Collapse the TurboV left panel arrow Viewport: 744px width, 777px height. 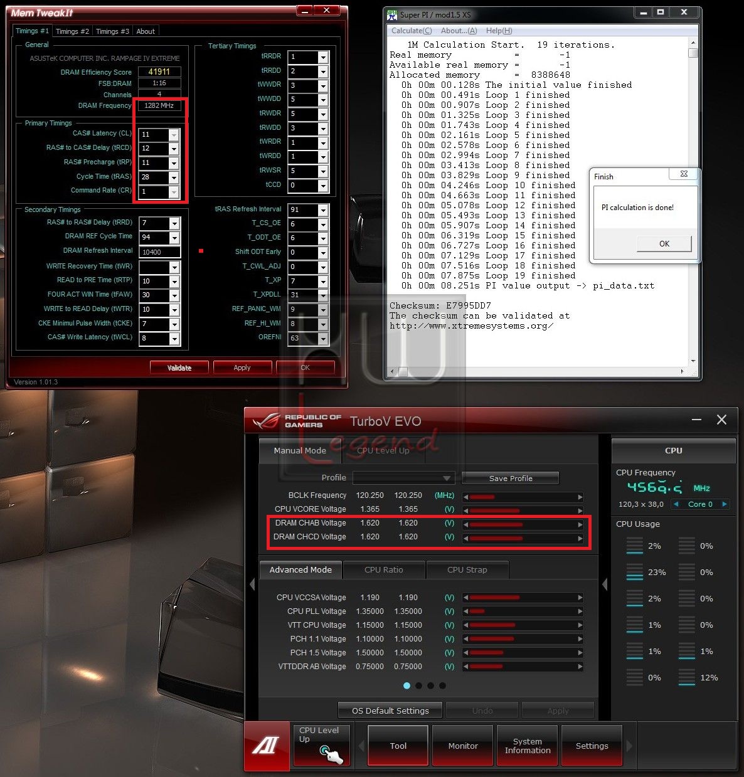point(252,584)
